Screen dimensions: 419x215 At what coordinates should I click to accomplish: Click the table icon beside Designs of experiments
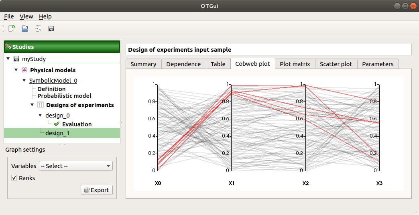point(41,105)
